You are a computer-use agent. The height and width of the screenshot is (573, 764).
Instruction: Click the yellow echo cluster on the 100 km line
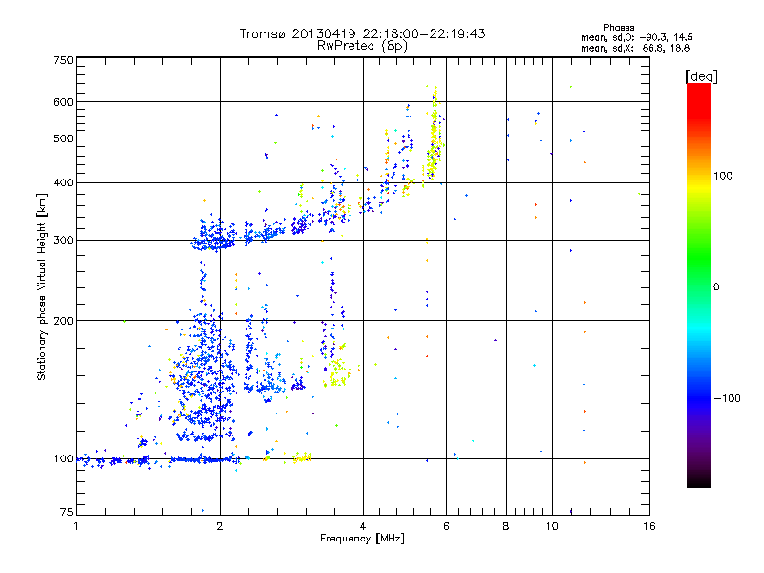pyautogui.click(x=302, y=457)
